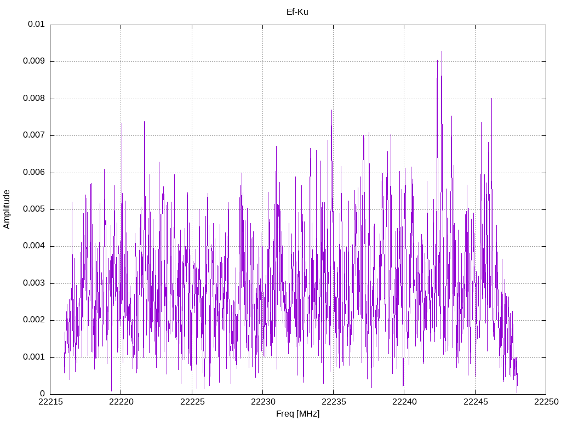Click the x-axis tick label 22220
The width and height of the screenshot is (561, 421).
tap(121, 402)
